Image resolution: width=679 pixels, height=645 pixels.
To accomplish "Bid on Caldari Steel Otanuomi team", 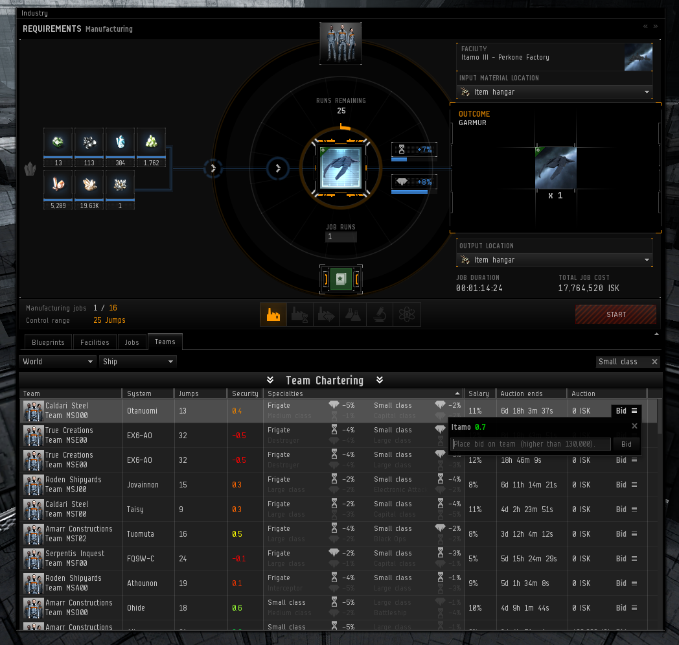I will tap(621, 410).
